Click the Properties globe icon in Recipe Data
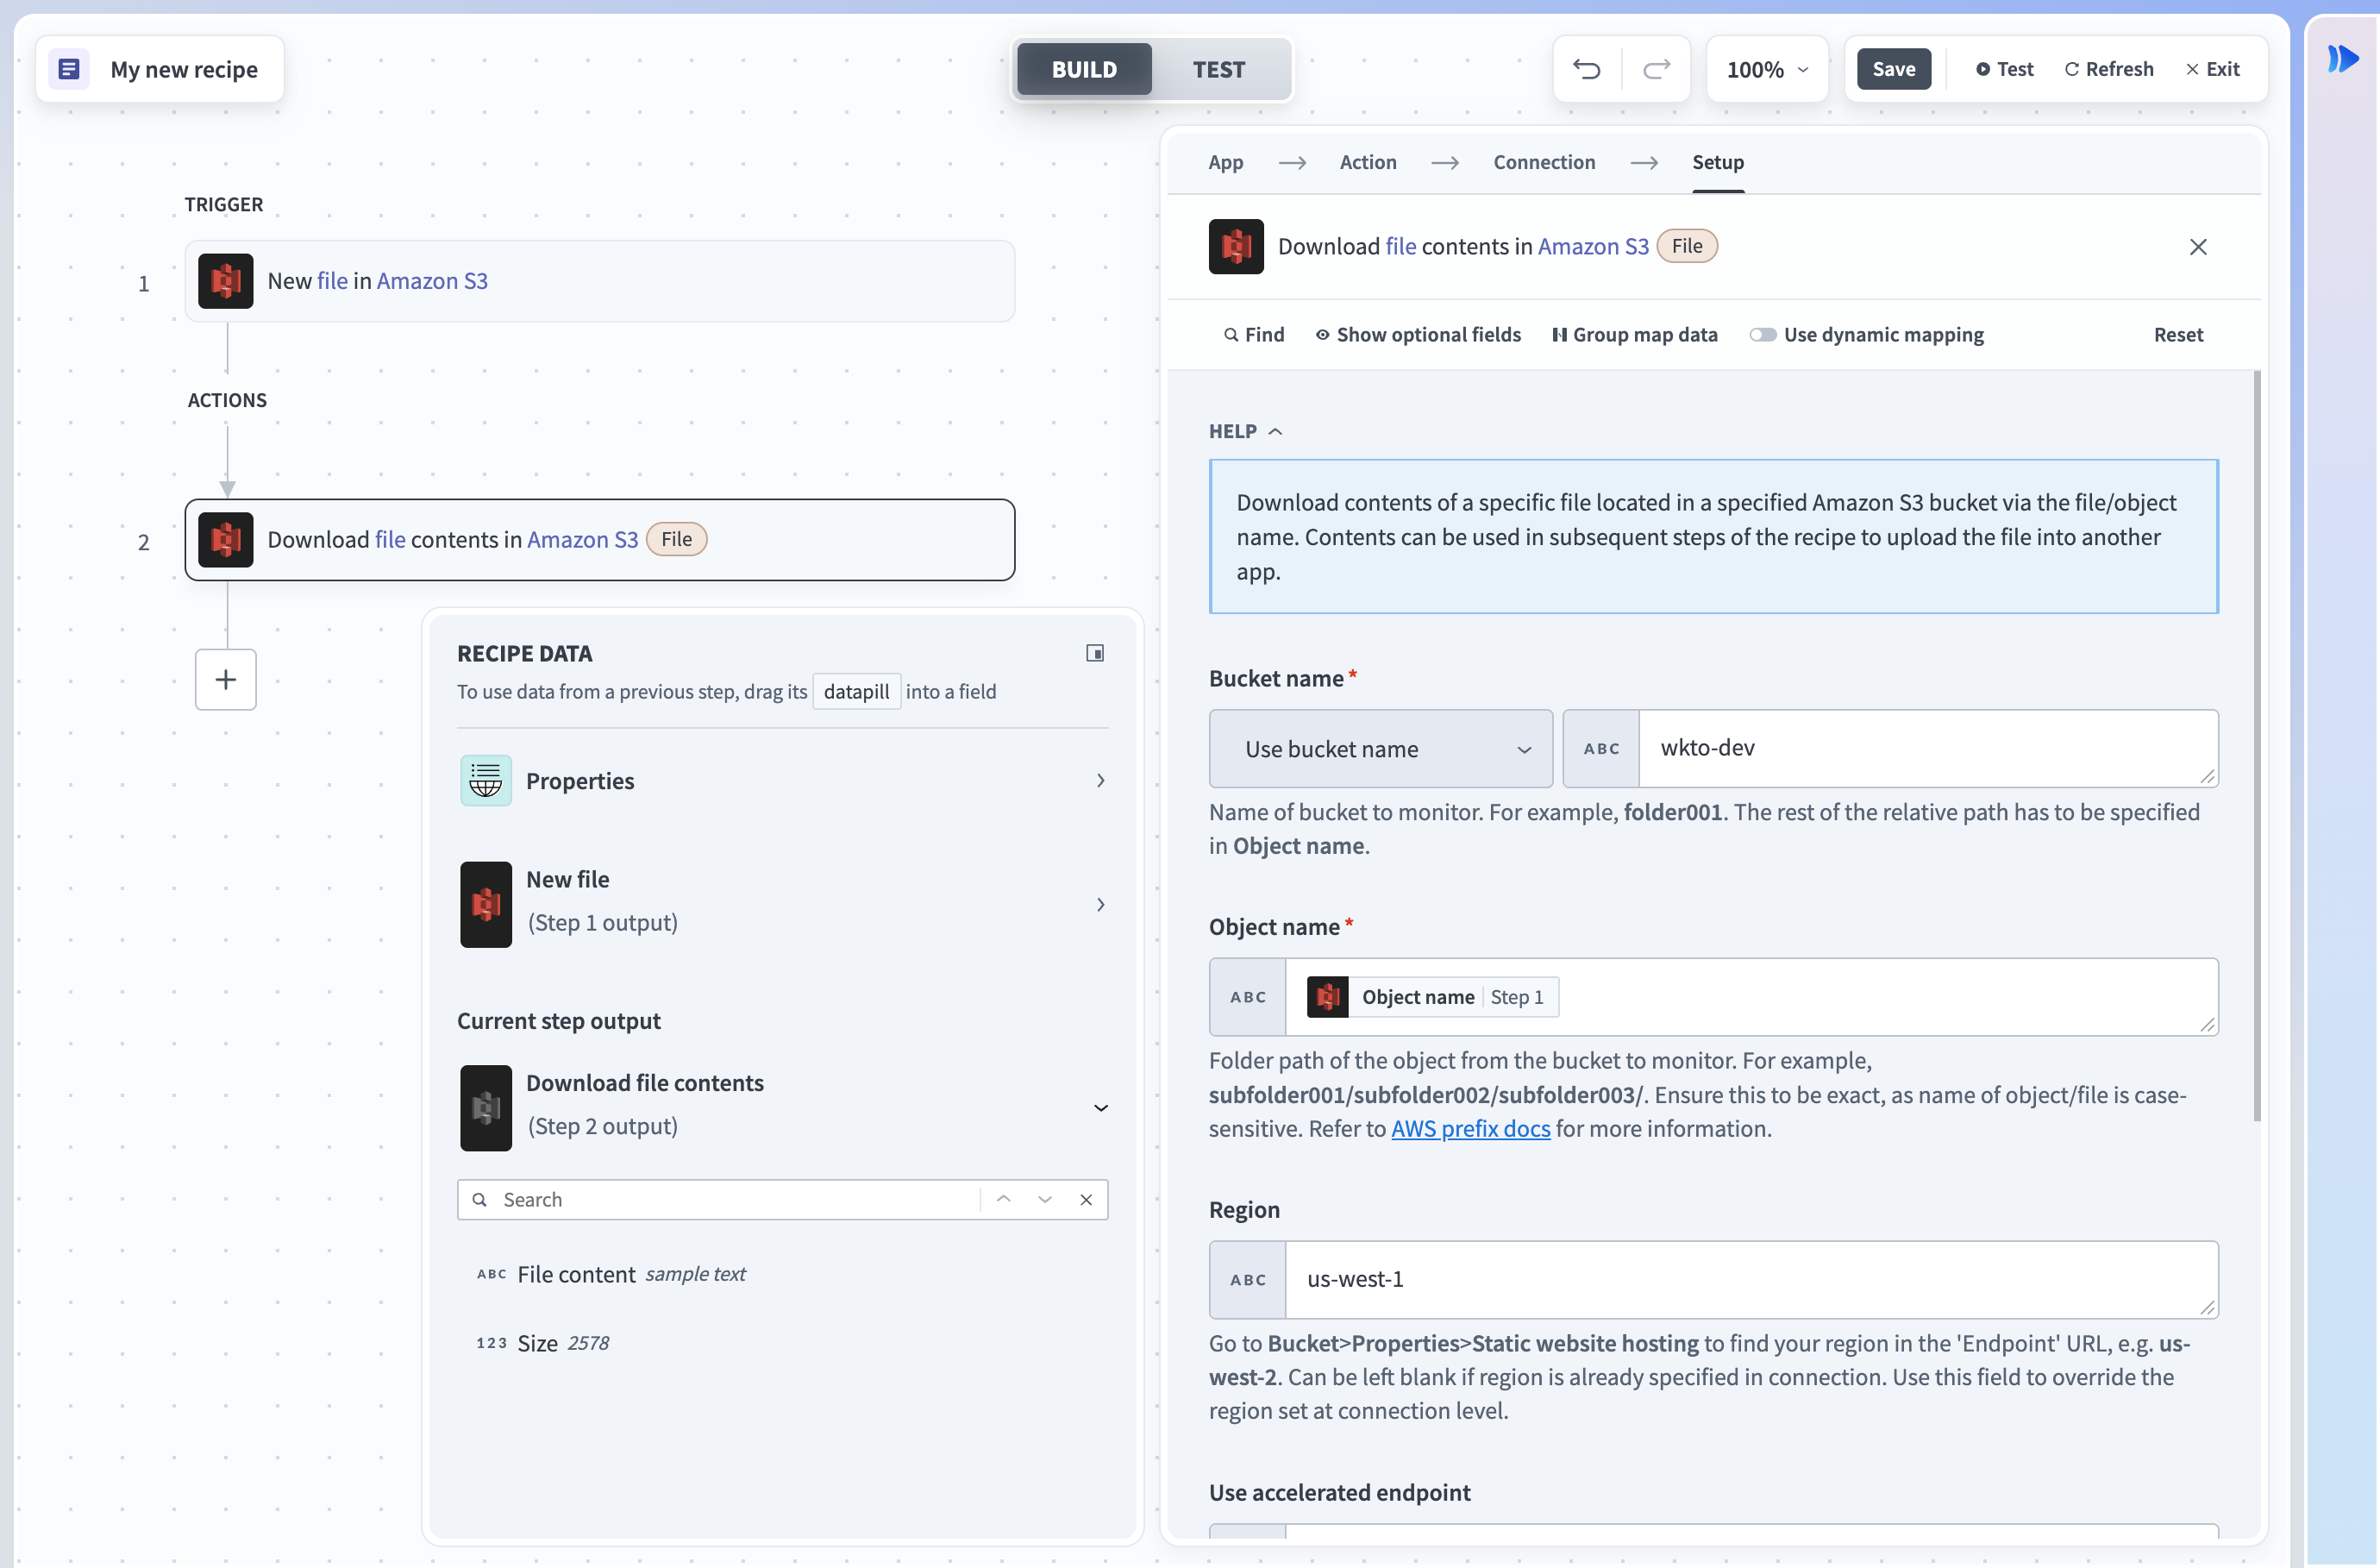This screenshot has width=2380, height=1568. pyautogui.click(x=486, y=781)
